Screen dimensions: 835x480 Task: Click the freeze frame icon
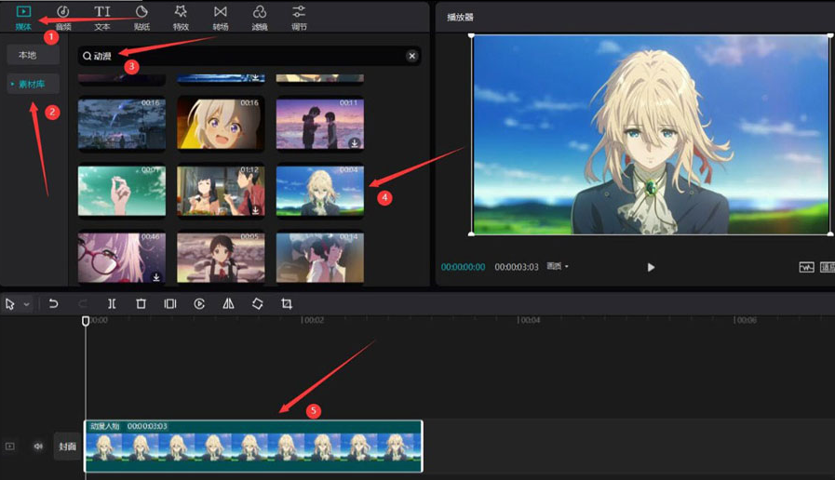(169, 304)
